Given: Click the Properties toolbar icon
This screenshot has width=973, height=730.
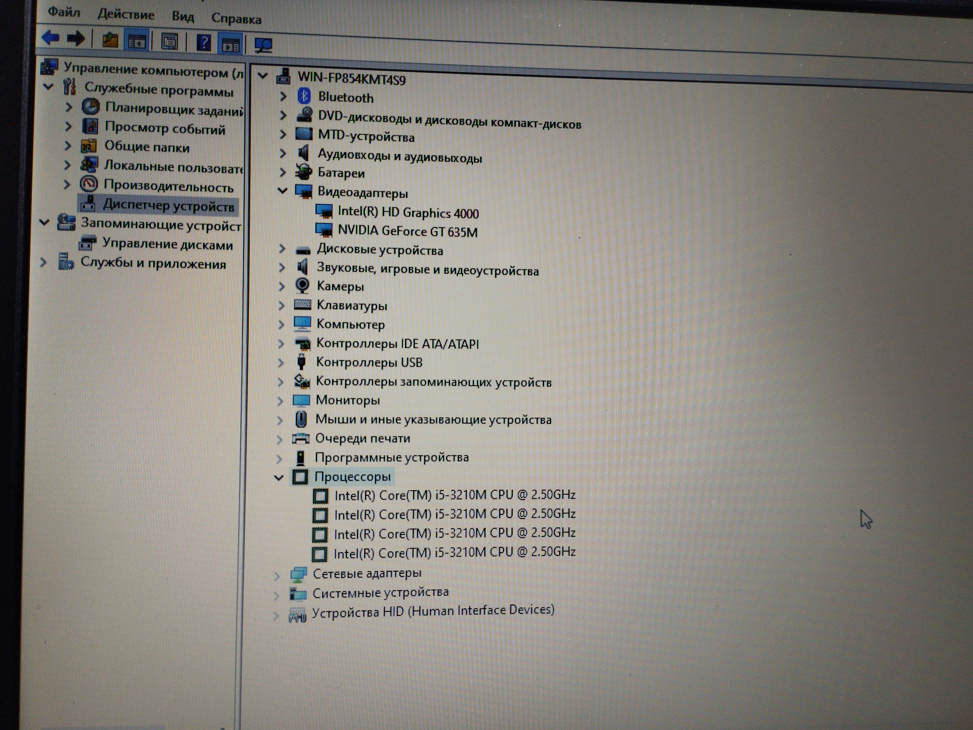Looking at the screenshot, I should tap(169, 42).
